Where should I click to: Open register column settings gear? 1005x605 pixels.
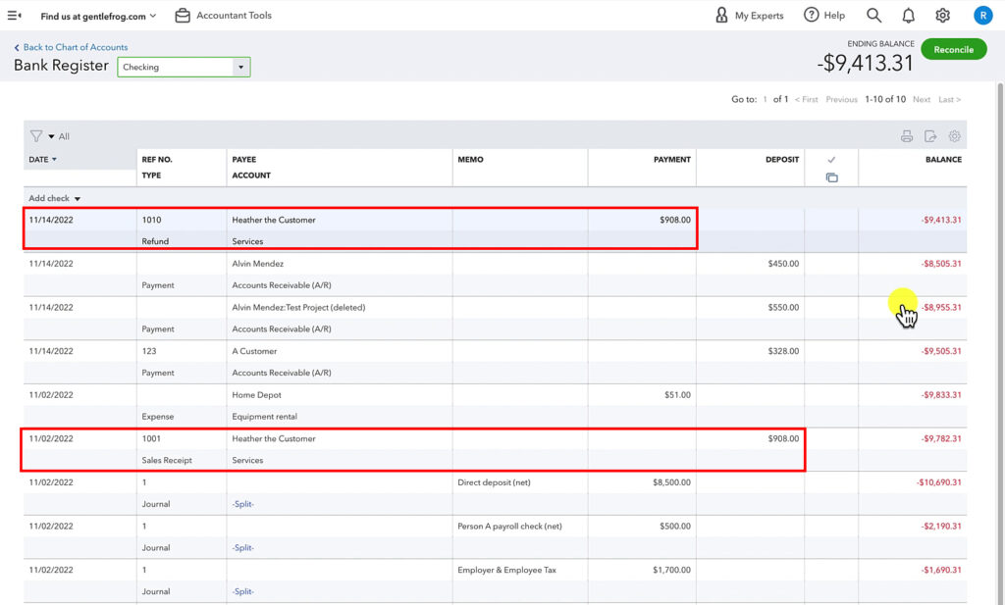point(955,135)
